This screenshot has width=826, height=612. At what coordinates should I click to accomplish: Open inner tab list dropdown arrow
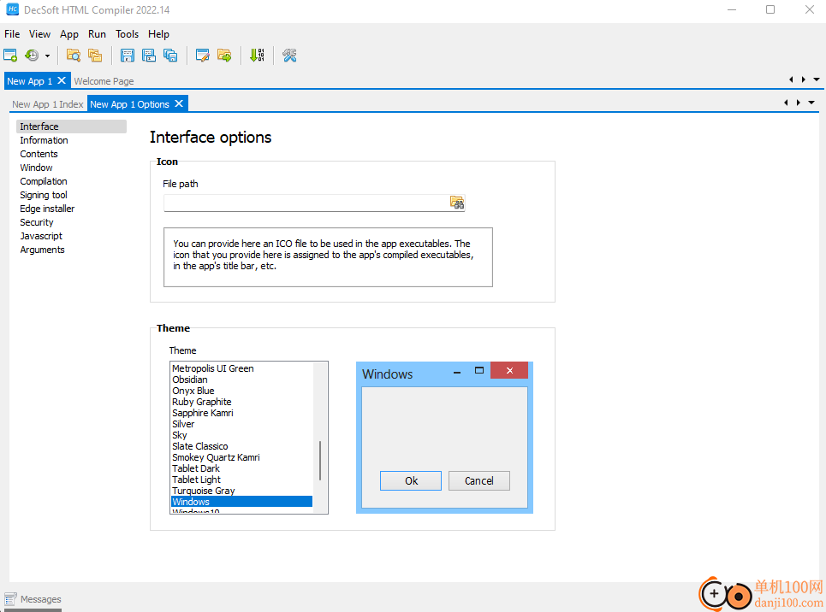click(811, 103)
